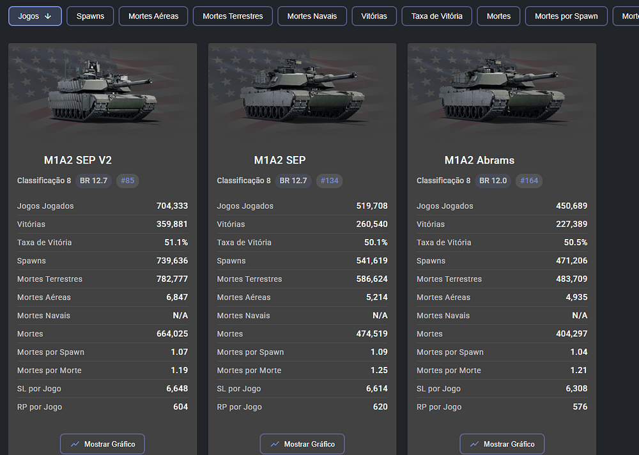Click the Mortes sort chip
This screenshot has width=639, height=455.
[498, 16]
